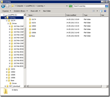Sort by Date modified column header
The width and height of the screenshot is (110, 97).
click(74, 15)
